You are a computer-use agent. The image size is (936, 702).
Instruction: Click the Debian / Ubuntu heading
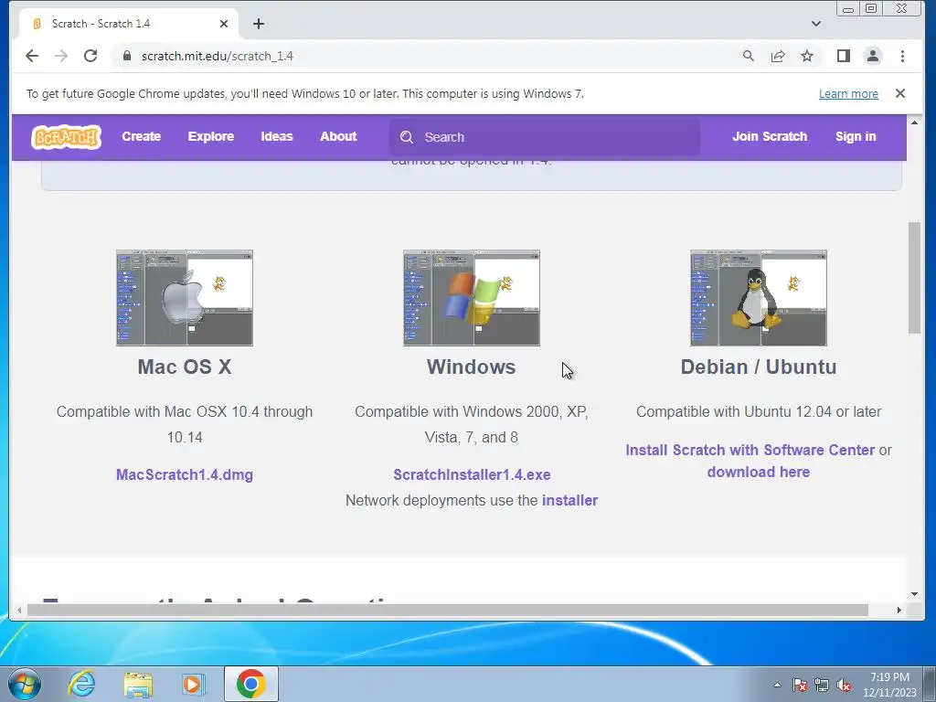758,367
